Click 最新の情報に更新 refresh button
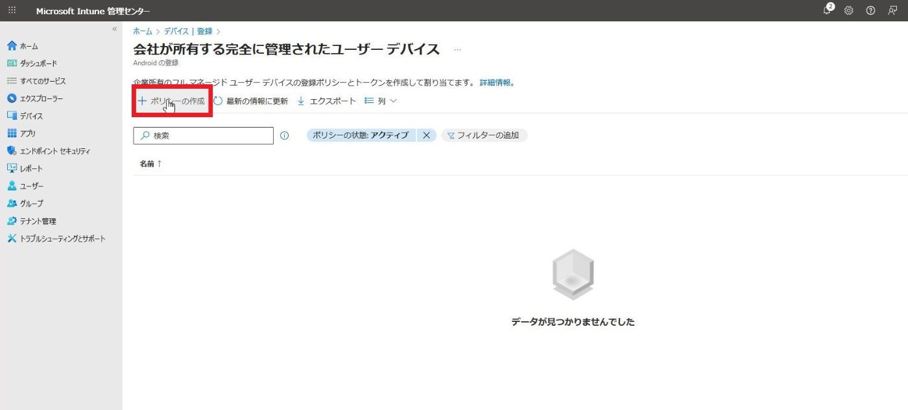This screenshot has width=908, height=410. pyautogui.click(x=250, y=101)
